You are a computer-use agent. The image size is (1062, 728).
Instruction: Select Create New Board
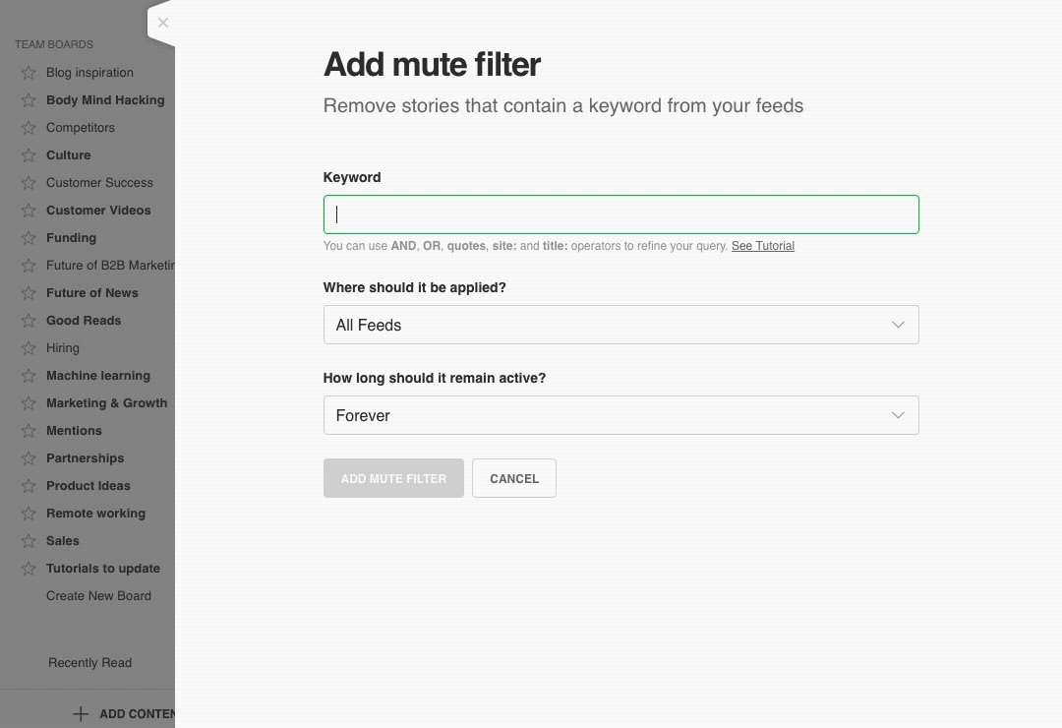(98, 596)
